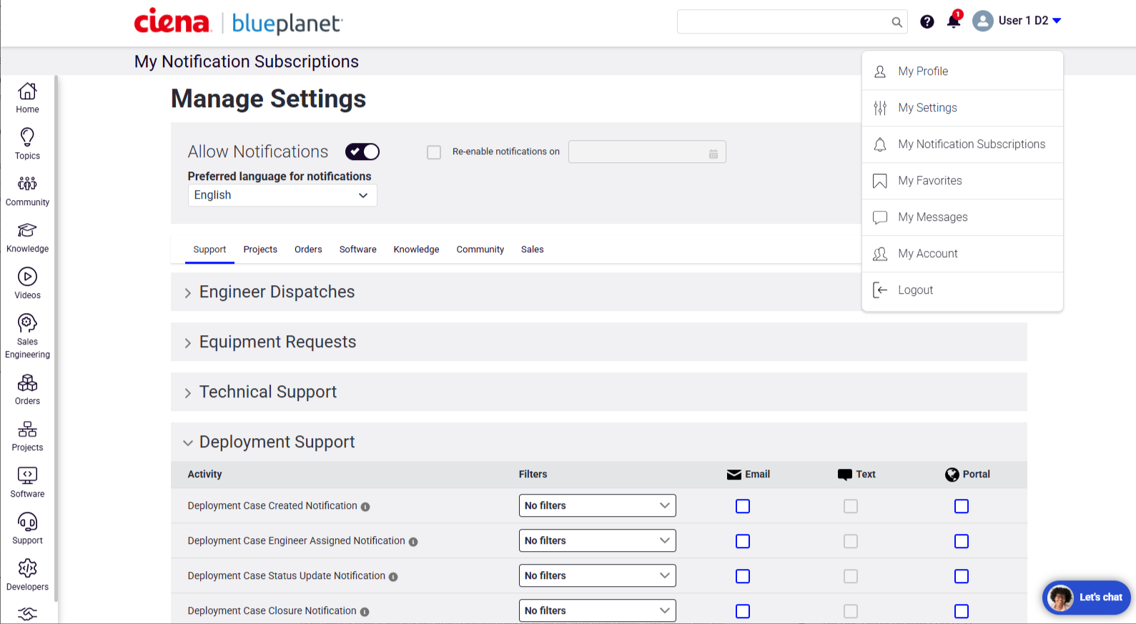Open the preferred language English dropdown
The width and height of the screenshot is (1136, 624).
tap(282, 195)
